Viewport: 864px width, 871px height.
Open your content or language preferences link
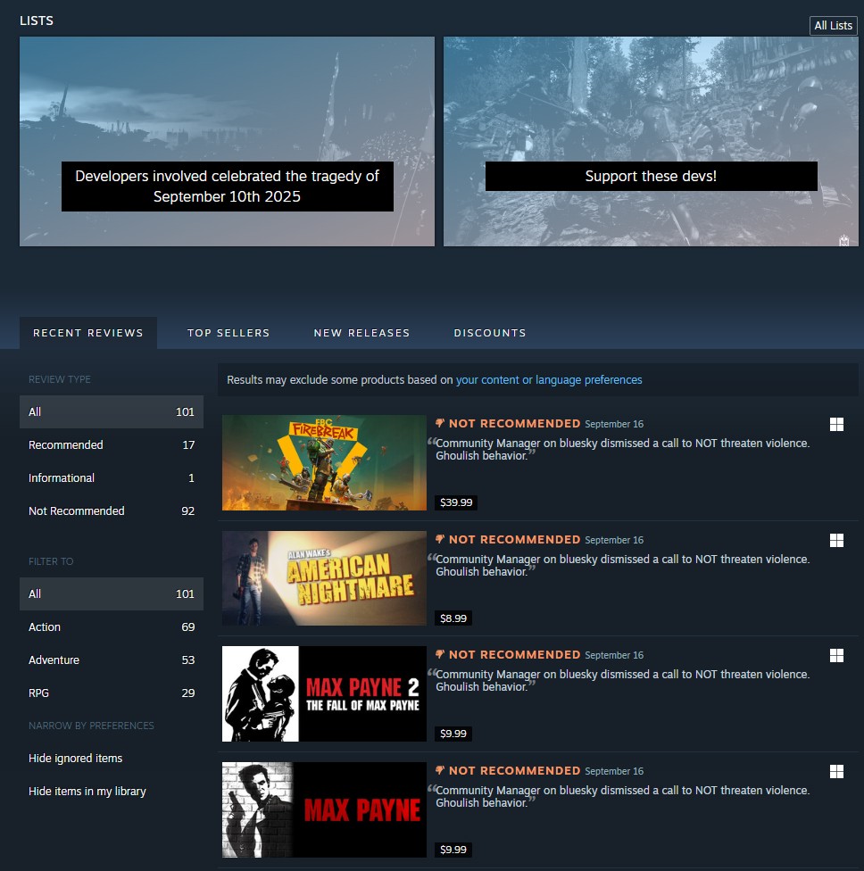point(550,379)
